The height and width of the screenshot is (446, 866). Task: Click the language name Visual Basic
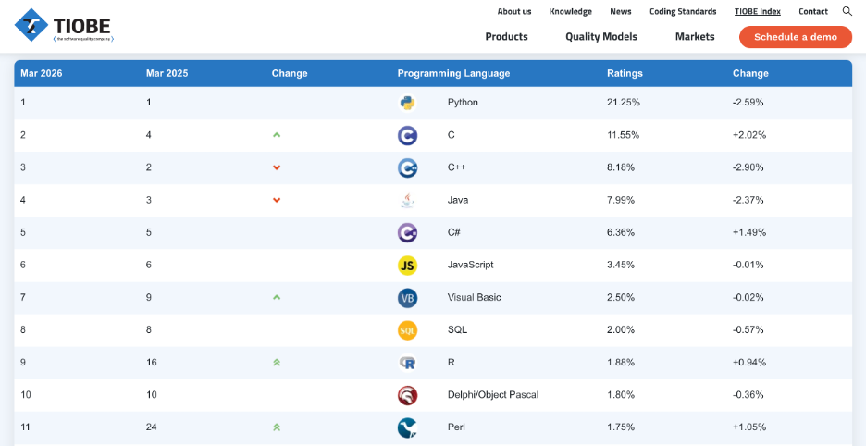tap(475, 297)
